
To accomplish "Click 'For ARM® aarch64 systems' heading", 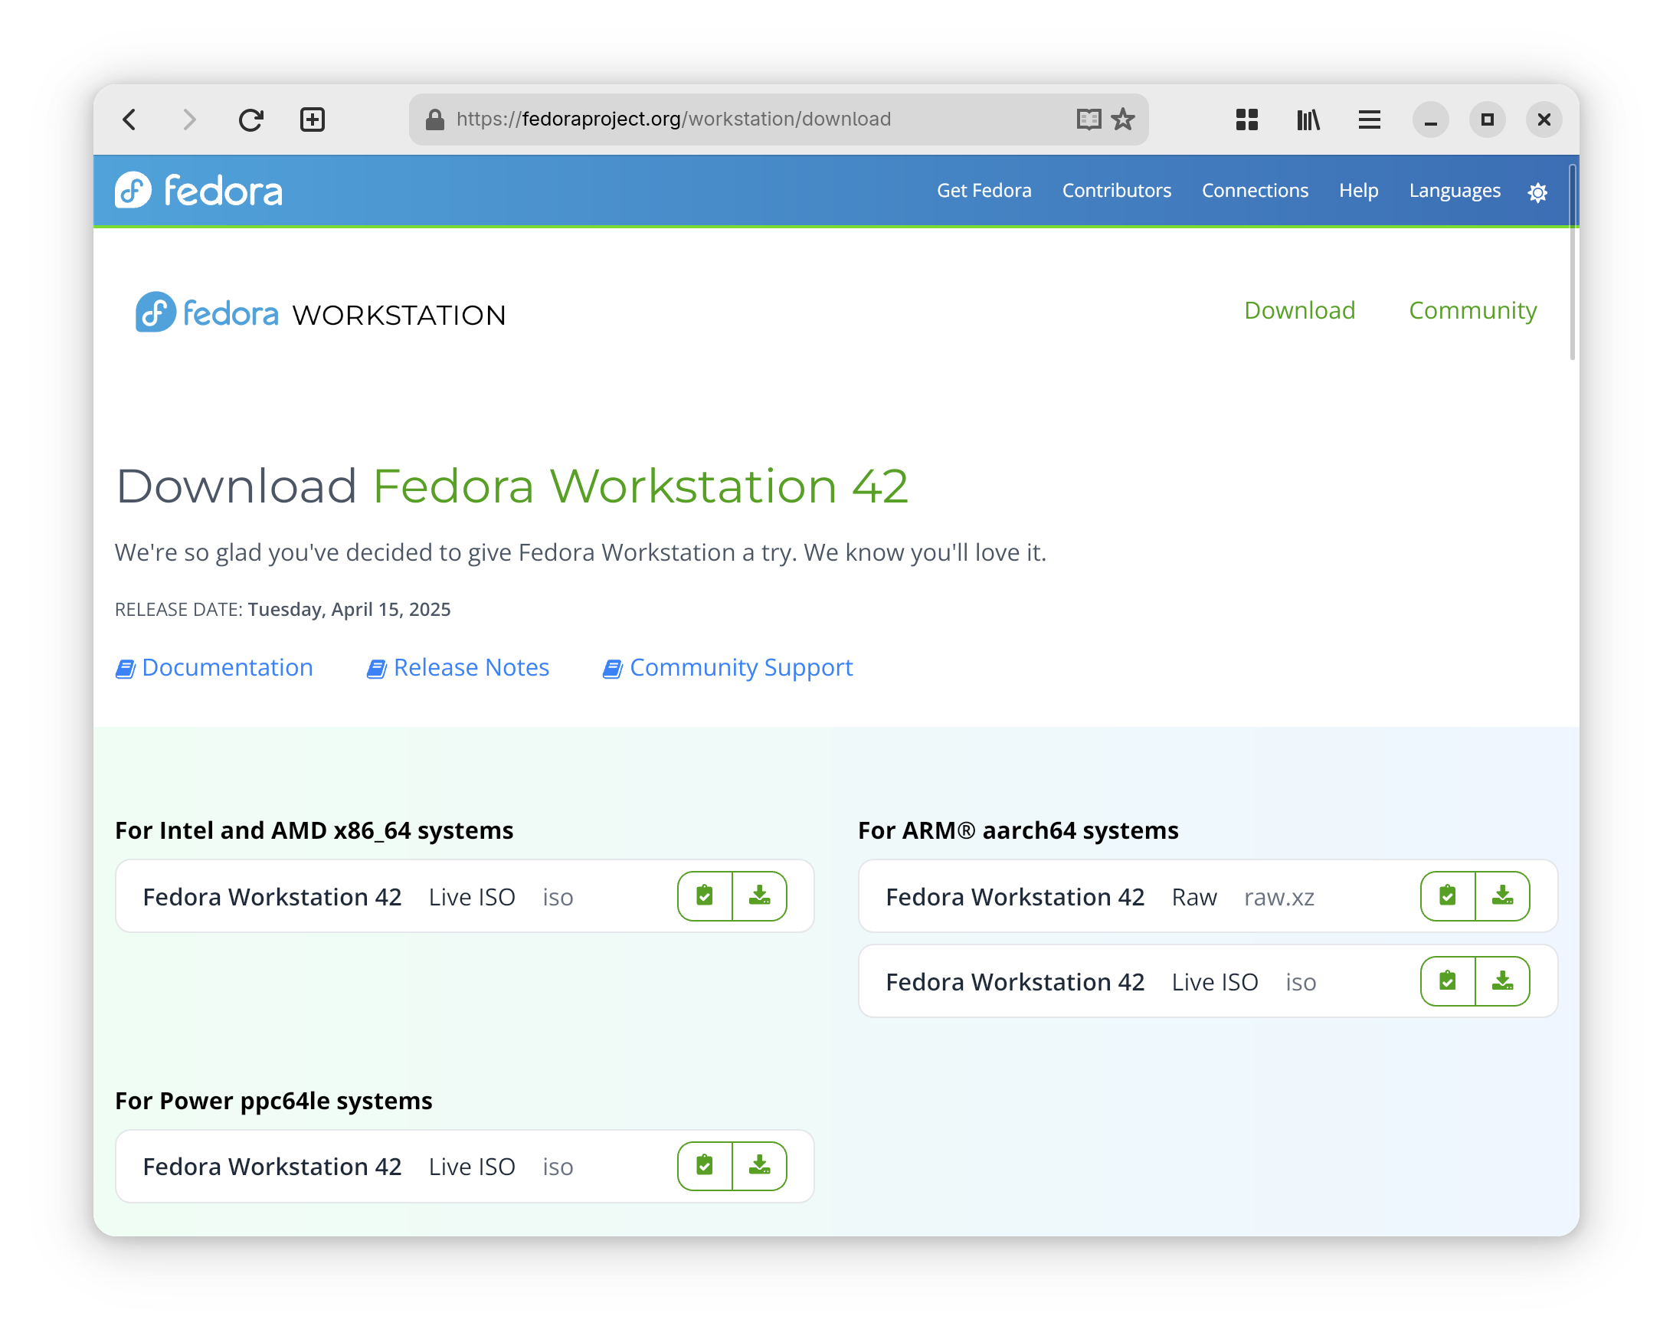I will (x=1018, y=830).
